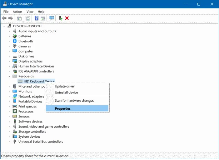Click the Processors chip icon
The height and width of the screenshot is (160, 219).
point(15,112)
